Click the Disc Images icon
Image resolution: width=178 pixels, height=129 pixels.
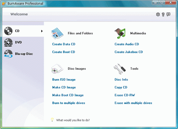point(57,69)
